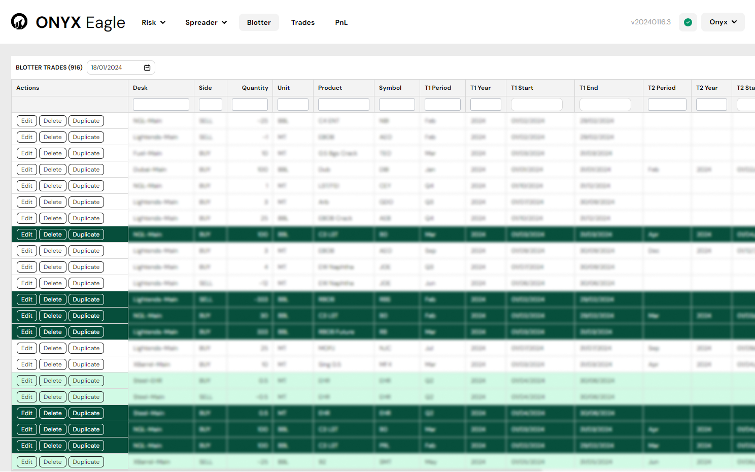Open the Onyx account dropdown

pyautogui.click(x=723, y=22)
